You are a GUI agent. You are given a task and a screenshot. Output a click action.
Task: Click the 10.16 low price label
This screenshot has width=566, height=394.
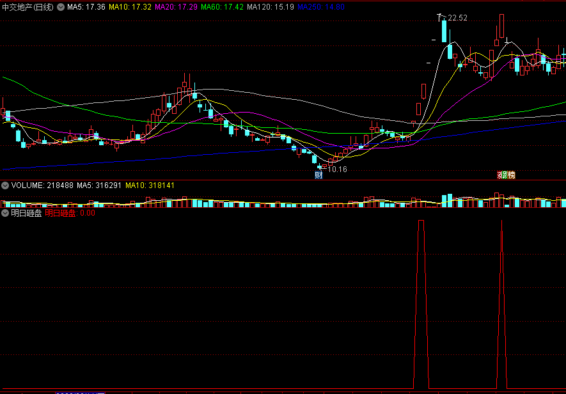click(x=337, y=169)
